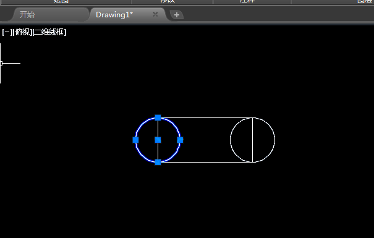Close the Drawing1* tab
This screenshot has height=238, width=374.
point(155,15)
